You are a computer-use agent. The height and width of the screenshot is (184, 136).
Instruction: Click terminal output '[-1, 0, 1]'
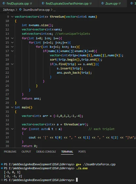(12, 172)
